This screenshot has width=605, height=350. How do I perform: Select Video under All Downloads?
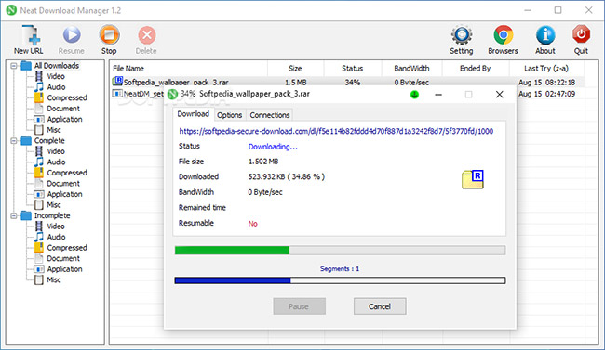tap(56, 76)
